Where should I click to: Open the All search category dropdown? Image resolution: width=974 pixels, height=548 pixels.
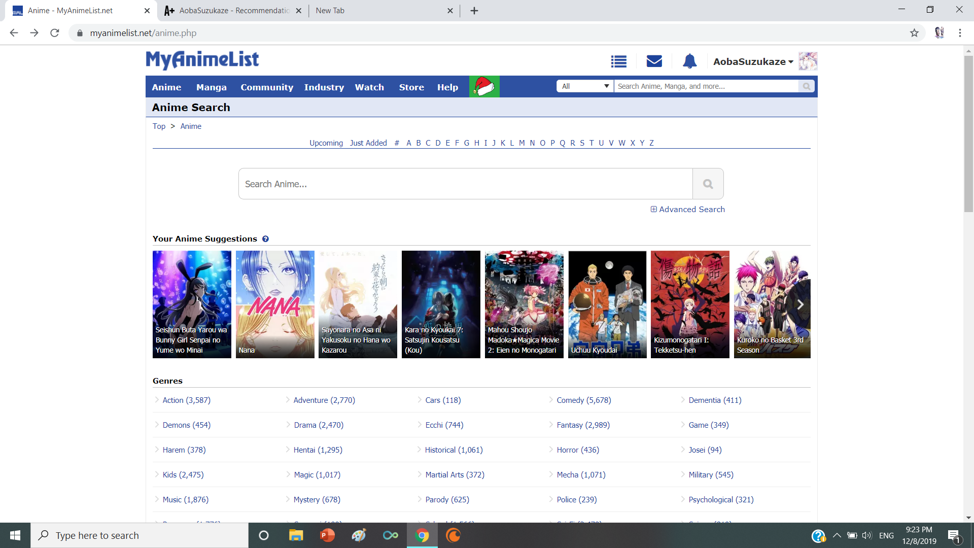(x=585, y=86)
